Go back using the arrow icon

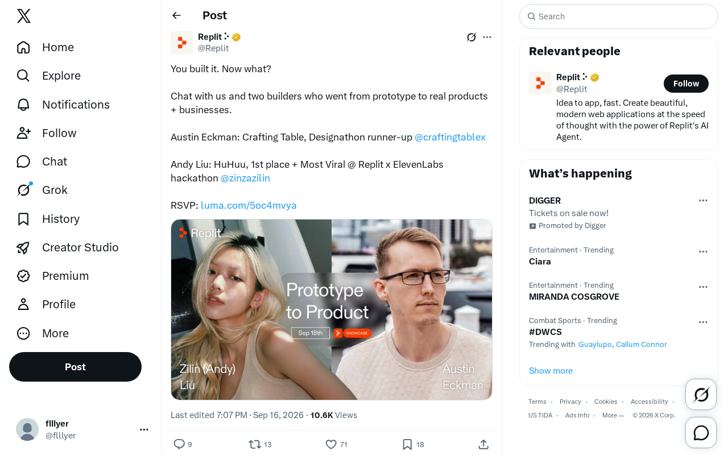click(177, 15)
